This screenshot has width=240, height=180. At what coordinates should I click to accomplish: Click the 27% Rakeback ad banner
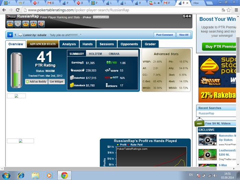tap(217, 95)
